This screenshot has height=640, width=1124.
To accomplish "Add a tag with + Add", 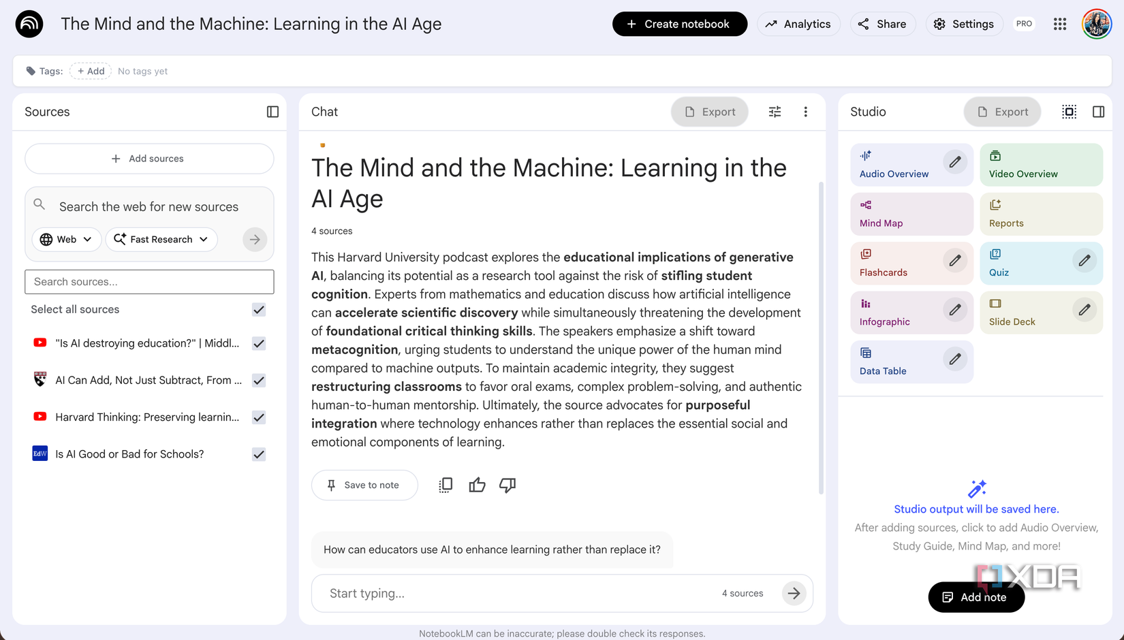I will click(91, 71).
